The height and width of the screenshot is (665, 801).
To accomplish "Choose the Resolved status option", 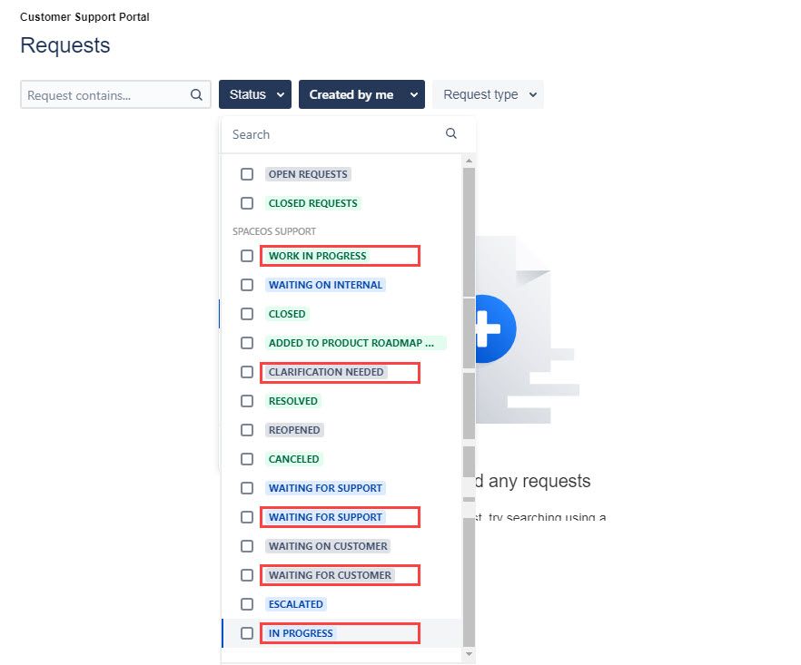I will 292,401.
